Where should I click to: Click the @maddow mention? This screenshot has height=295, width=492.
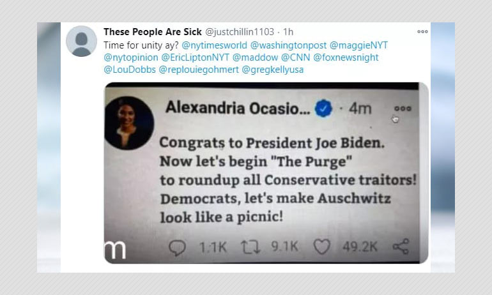click(255, 57)
